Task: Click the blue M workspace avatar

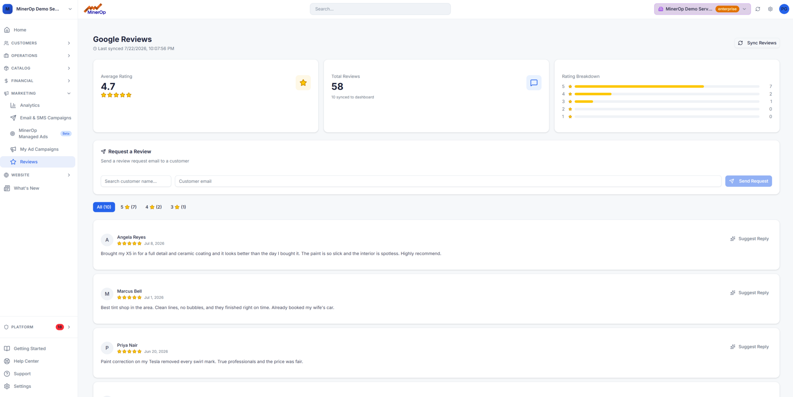Action: [x=7, y=9]
